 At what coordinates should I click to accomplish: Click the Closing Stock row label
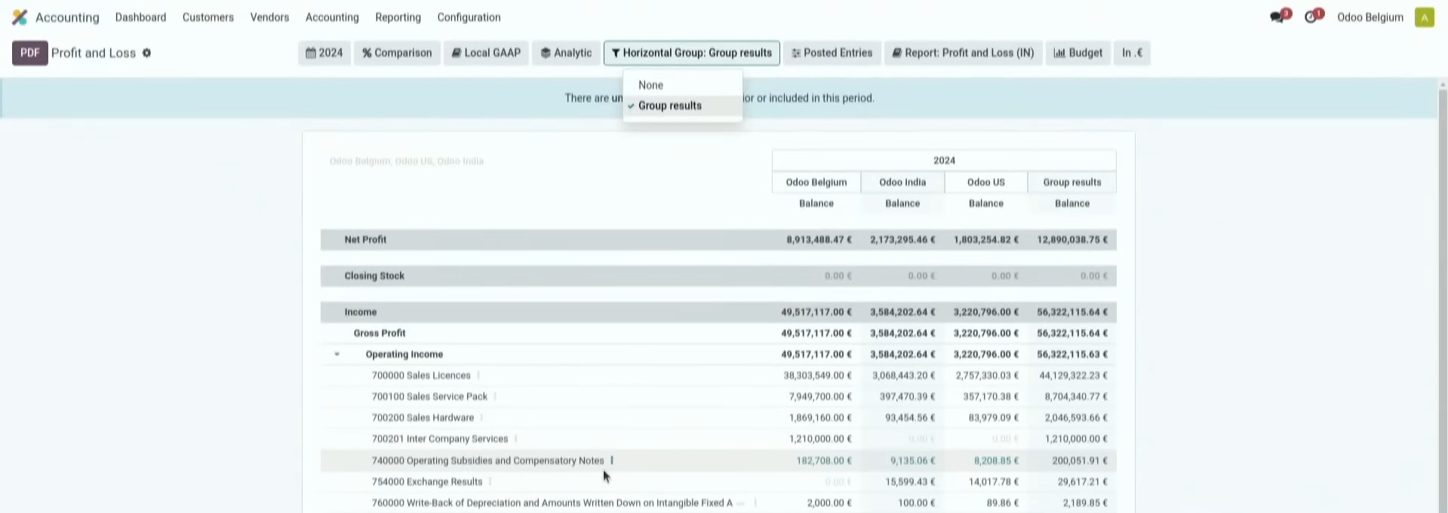[374, 275]
